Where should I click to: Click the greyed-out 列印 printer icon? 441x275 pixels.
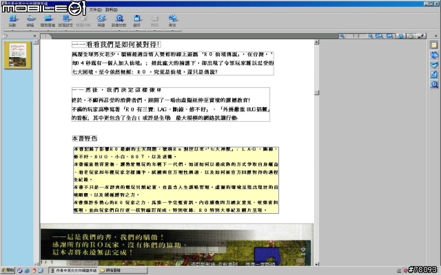pyautogui.click(x=154, y=21)
